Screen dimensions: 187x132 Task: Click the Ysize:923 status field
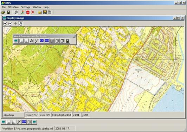(x=45, y=115)
